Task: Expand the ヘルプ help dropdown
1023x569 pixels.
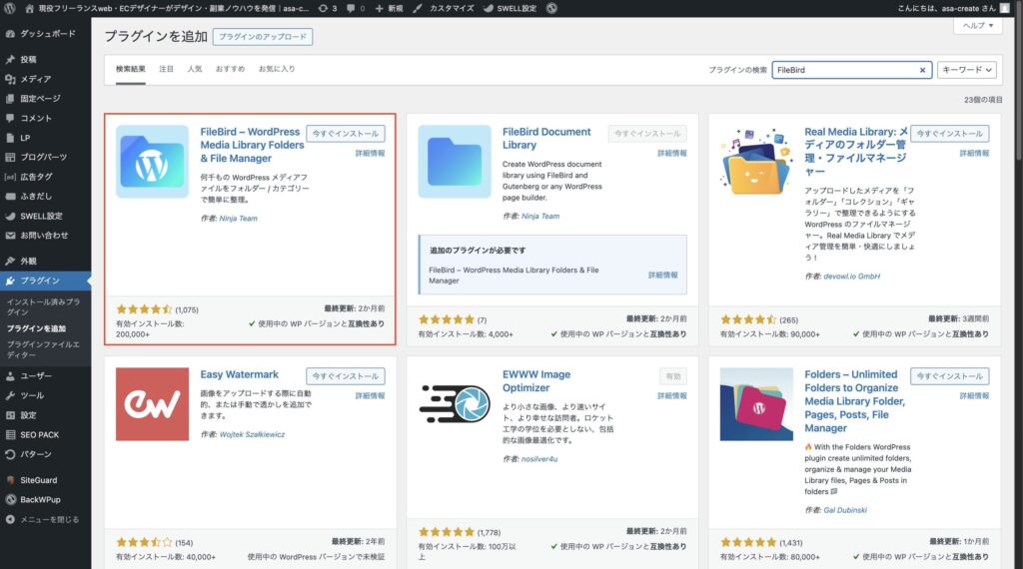Action: [978, 25]
